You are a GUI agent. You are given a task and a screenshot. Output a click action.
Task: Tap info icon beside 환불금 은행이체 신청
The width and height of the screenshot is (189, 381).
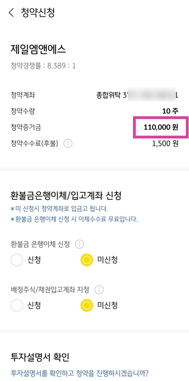point(79,244)
